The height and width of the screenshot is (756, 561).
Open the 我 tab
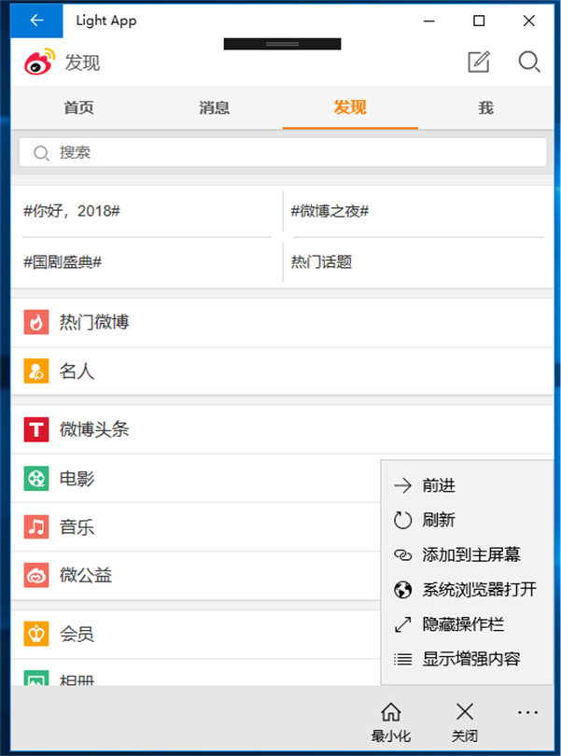click(485, 107)
